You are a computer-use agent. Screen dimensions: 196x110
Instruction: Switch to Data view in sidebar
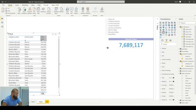click(2, 22)
